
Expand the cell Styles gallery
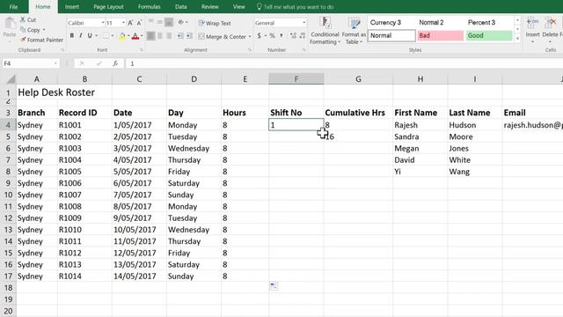(x=517, y=38)
